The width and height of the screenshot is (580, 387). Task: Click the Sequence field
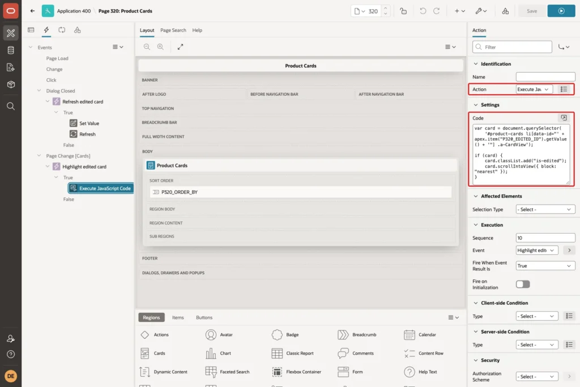pos(545,238)
